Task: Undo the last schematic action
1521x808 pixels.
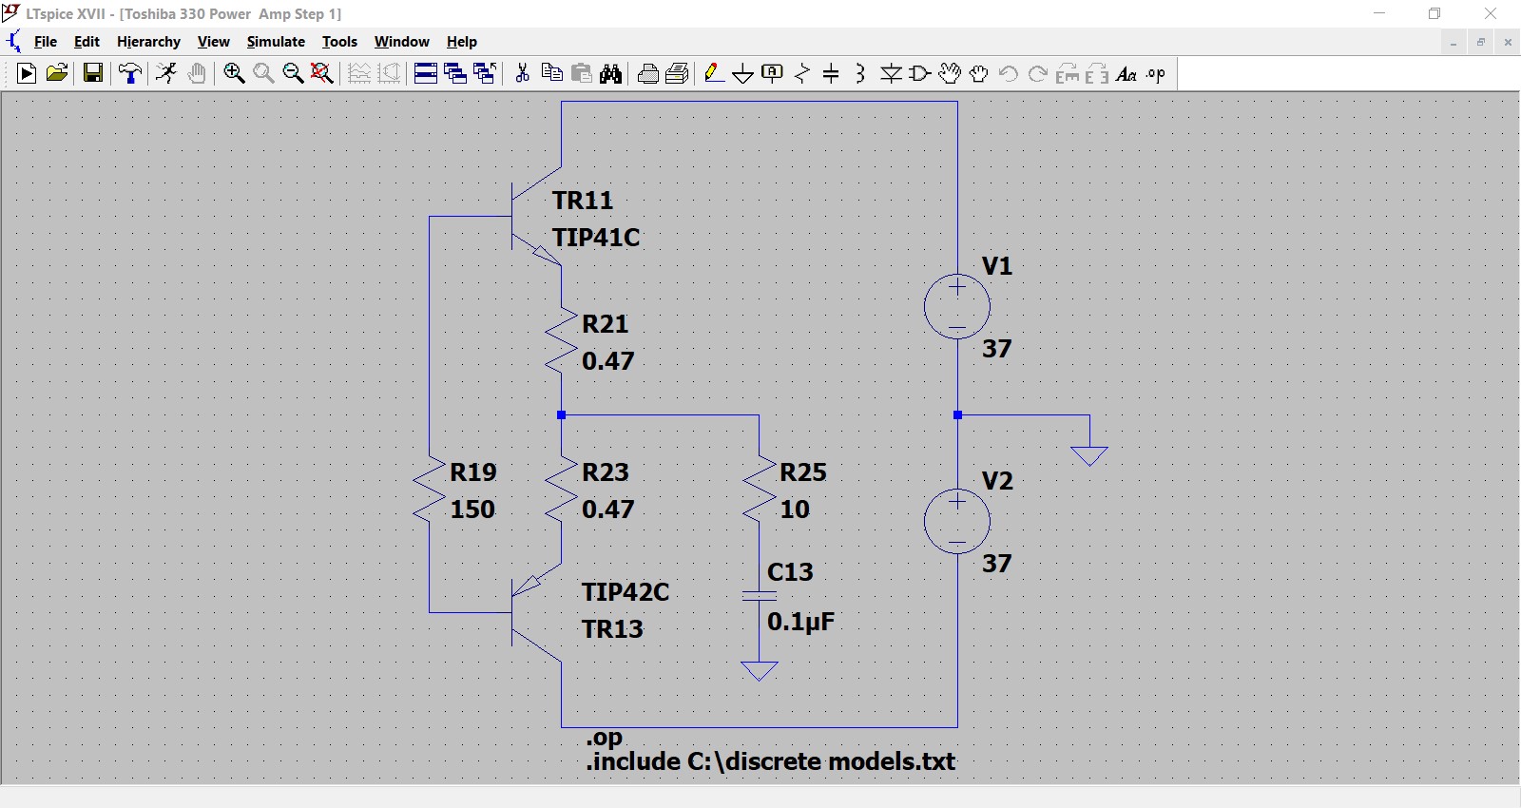Action: [x=1009, y=73]
